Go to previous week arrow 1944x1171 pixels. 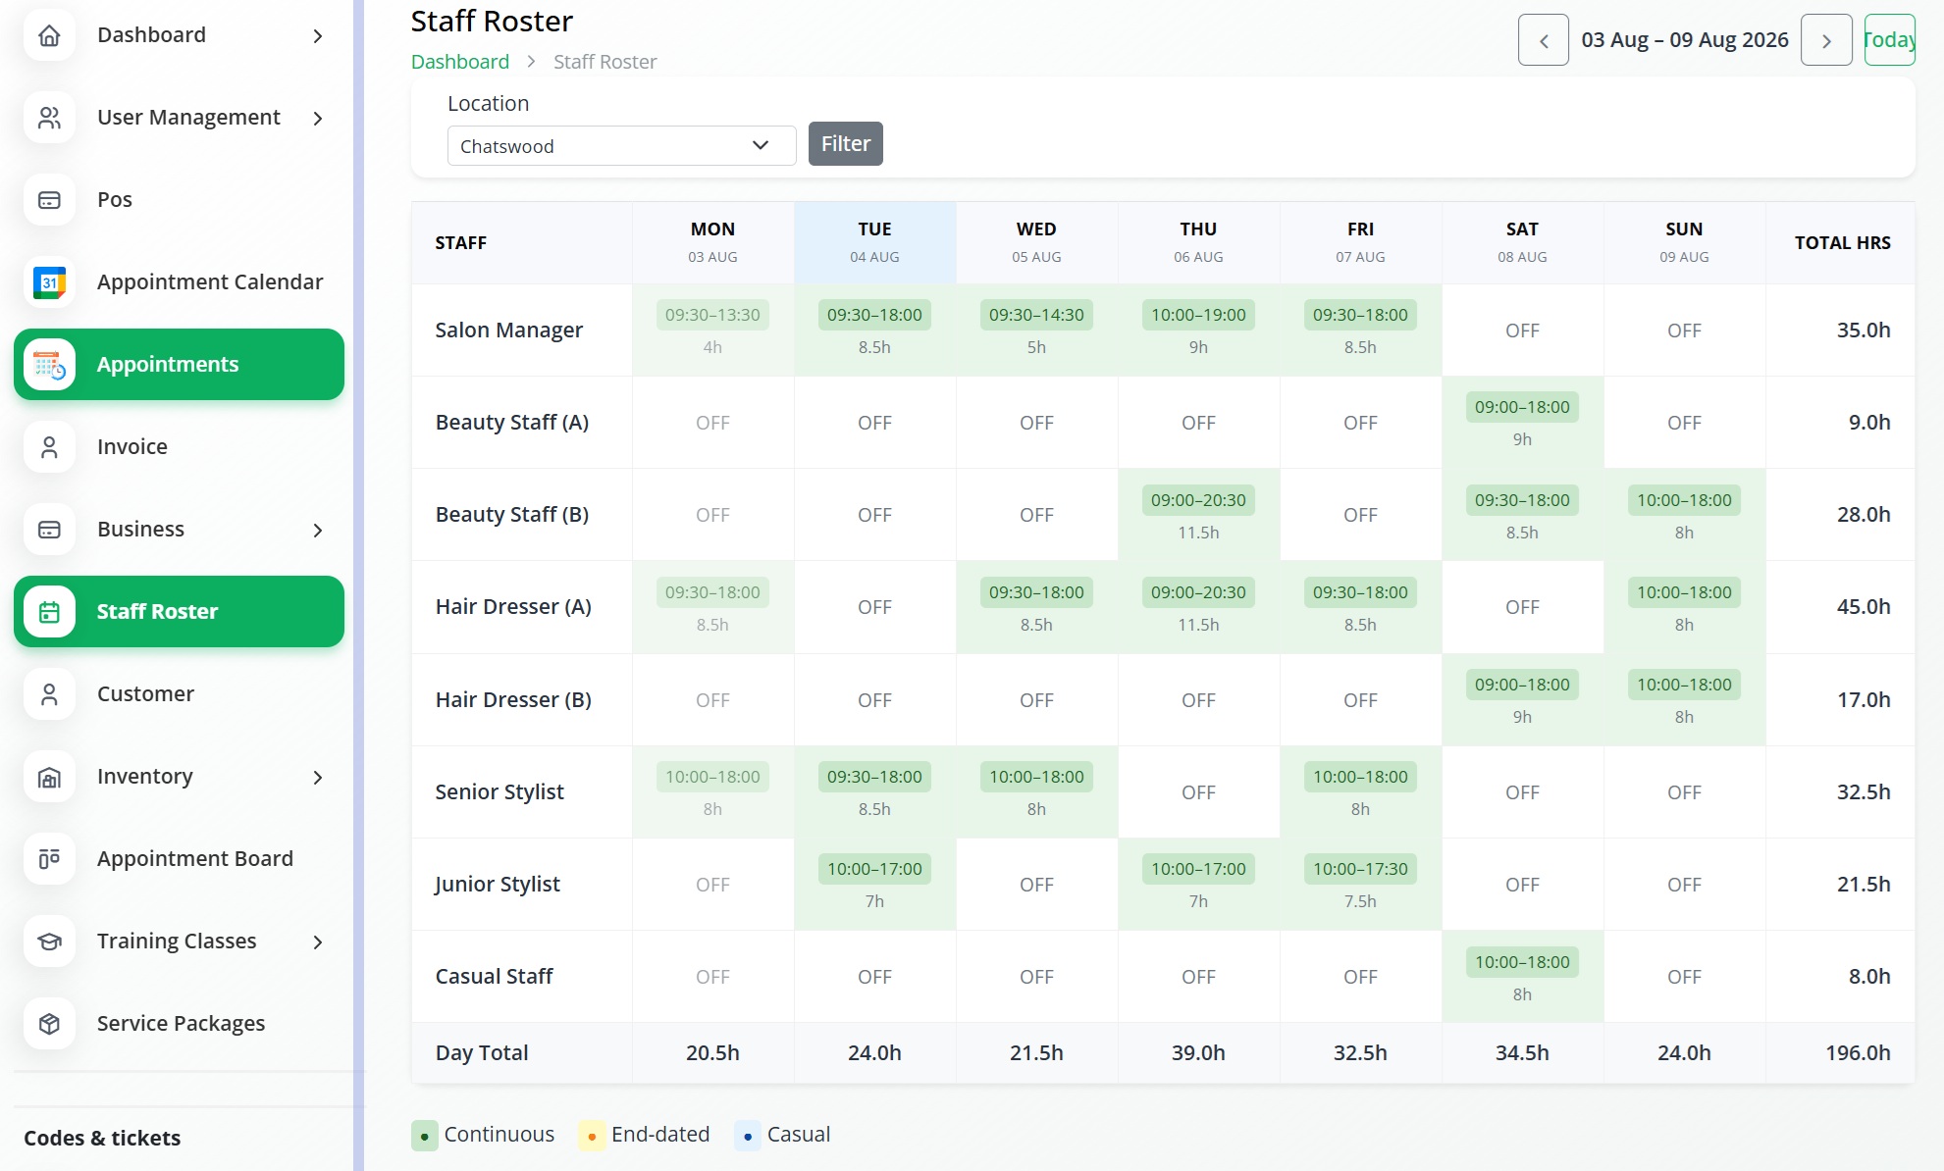(x=1544, y=40)
